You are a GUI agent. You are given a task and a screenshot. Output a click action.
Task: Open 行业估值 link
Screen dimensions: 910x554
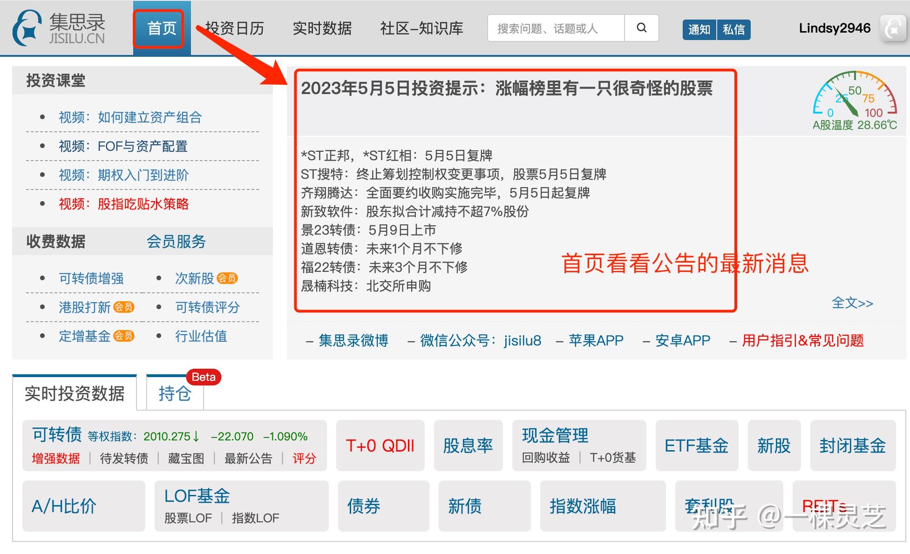[x=201, y=336]
